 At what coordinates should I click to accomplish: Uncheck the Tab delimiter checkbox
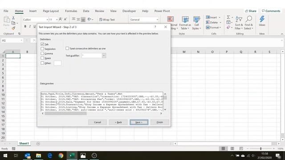click(42, 44)
